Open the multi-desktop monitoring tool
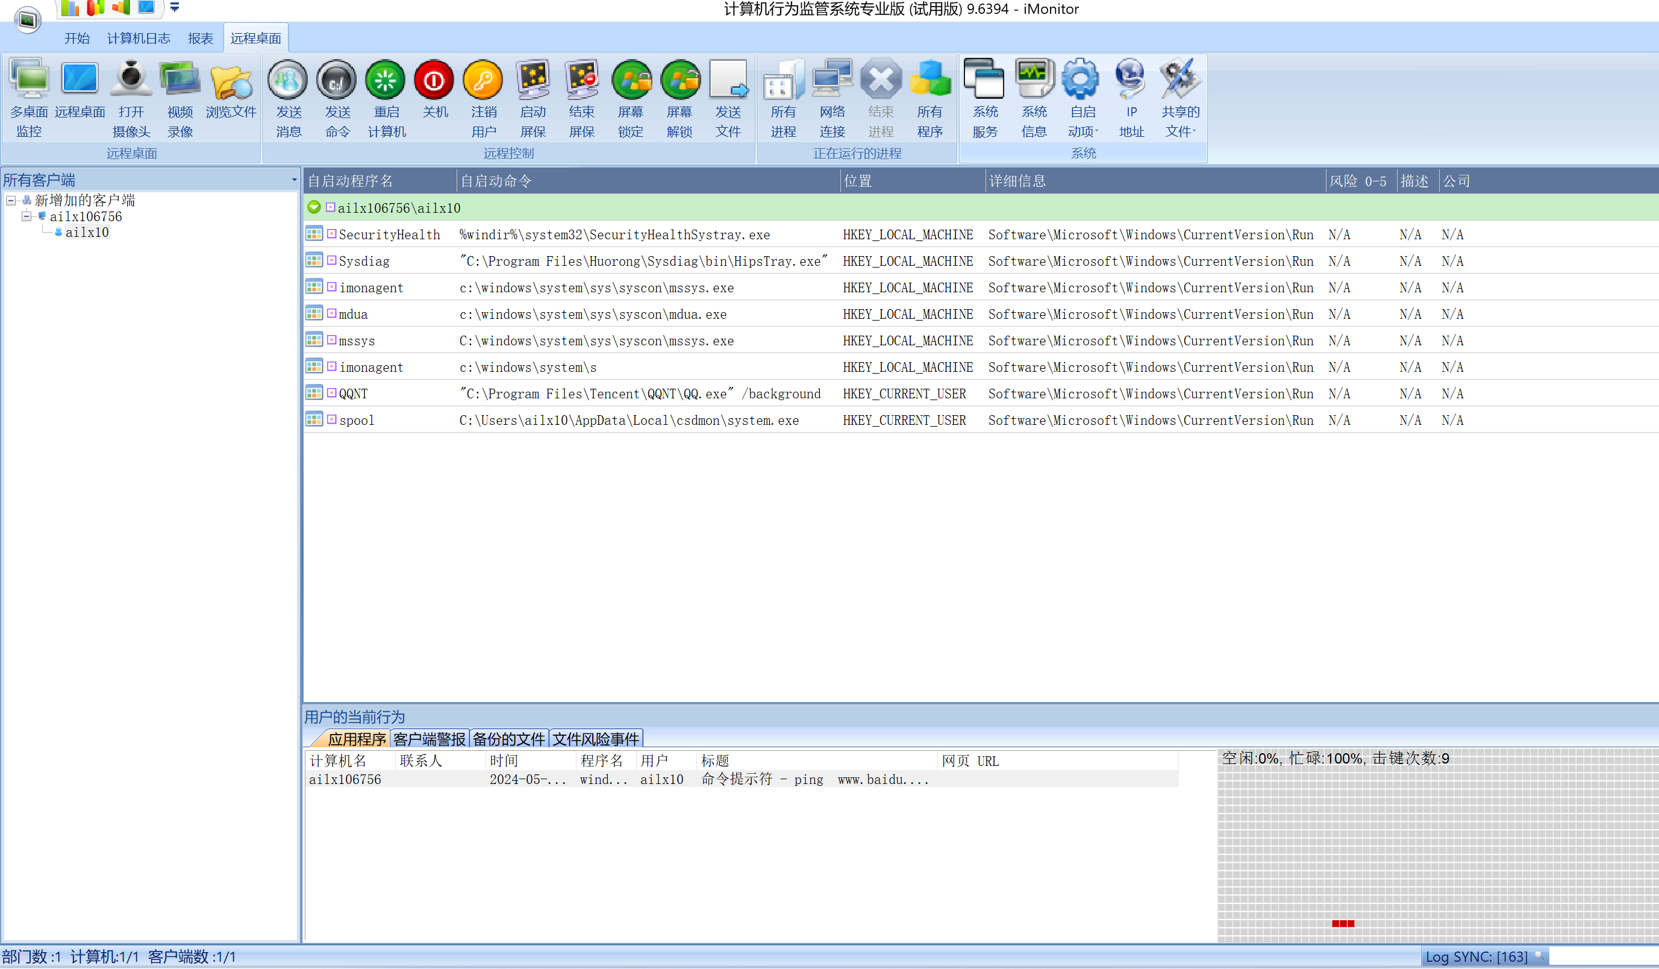Screen dimensions: 1659x969 tap(29, 99)
